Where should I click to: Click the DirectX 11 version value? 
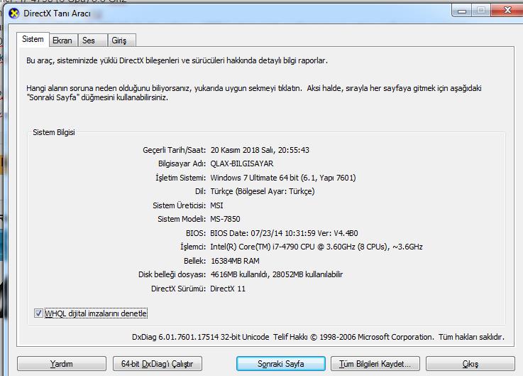[228, 289]
